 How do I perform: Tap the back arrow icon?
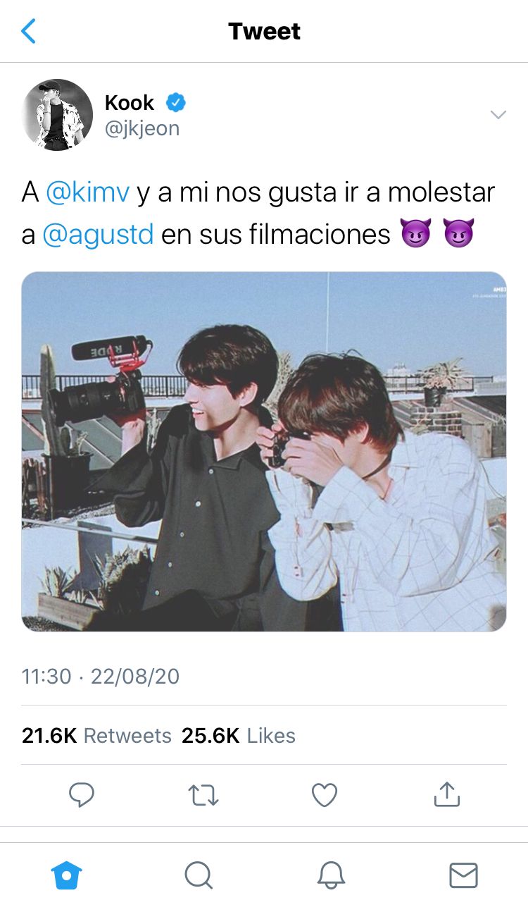pos(28,31)
